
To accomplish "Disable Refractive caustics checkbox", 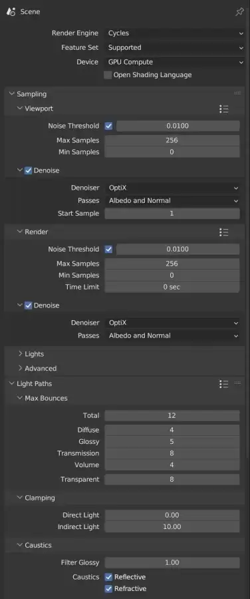I will click(109, 589).
